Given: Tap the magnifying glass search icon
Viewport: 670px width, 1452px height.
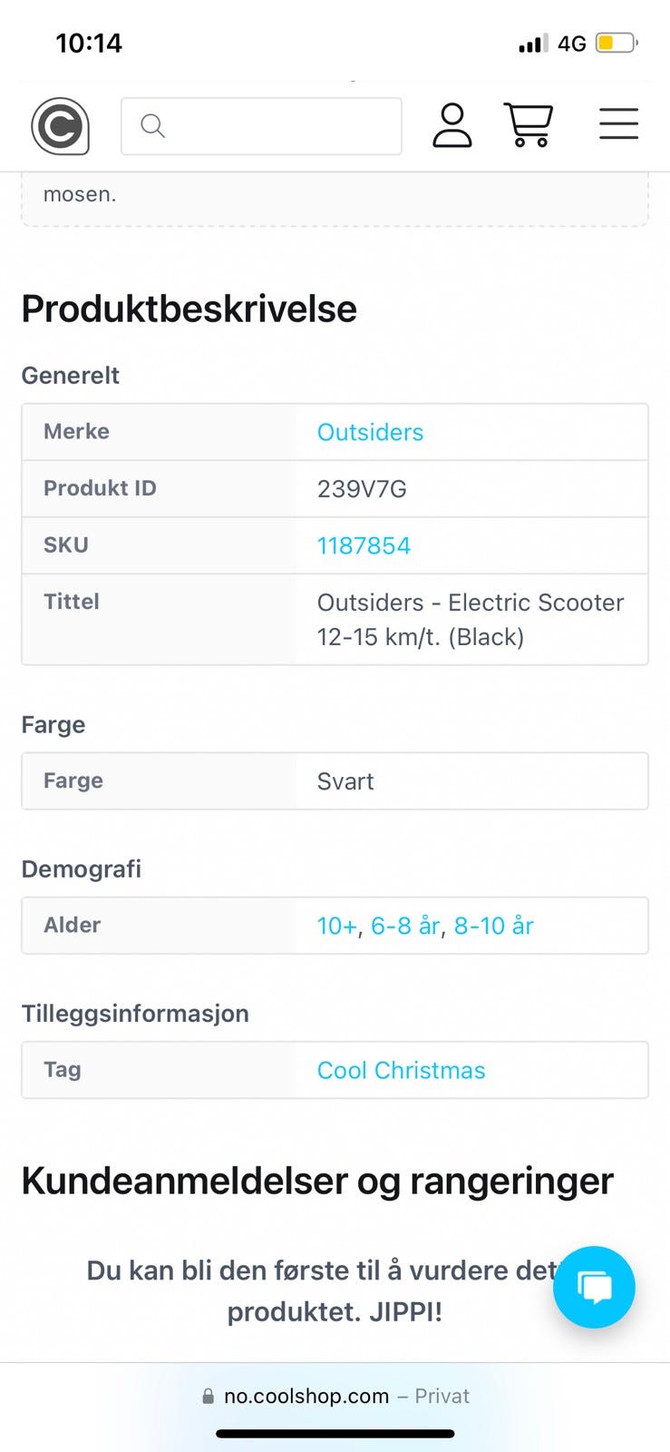Looking at the screenshot, I should pyautogui.click(x=152, y=125).
